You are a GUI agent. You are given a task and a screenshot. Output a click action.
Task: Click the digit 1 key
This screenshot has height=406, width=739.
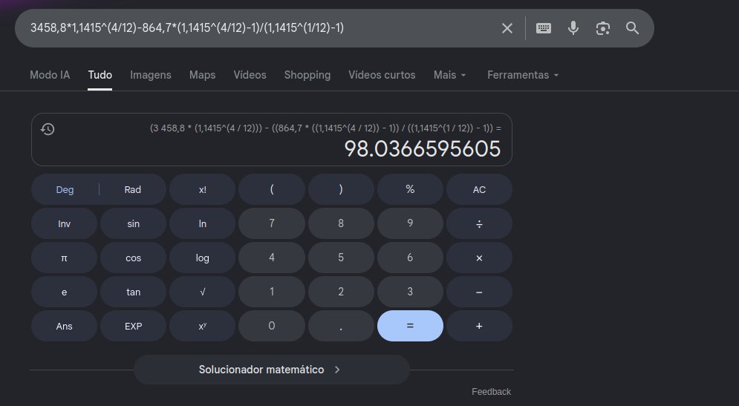click(272, 292)
